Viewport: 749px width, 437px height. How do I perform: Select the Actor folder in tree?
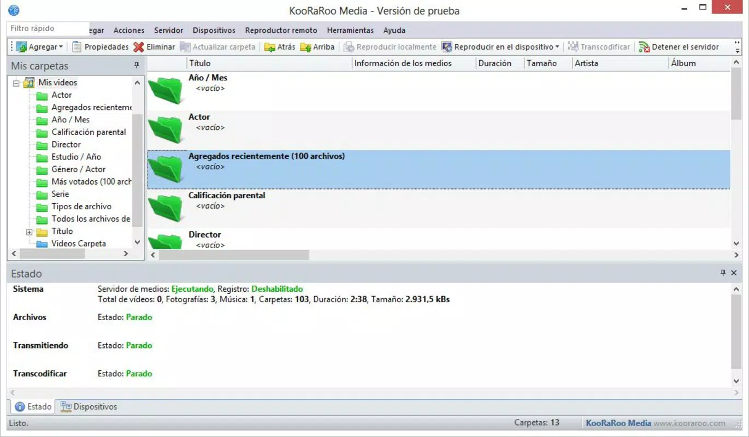click(62, 95)
